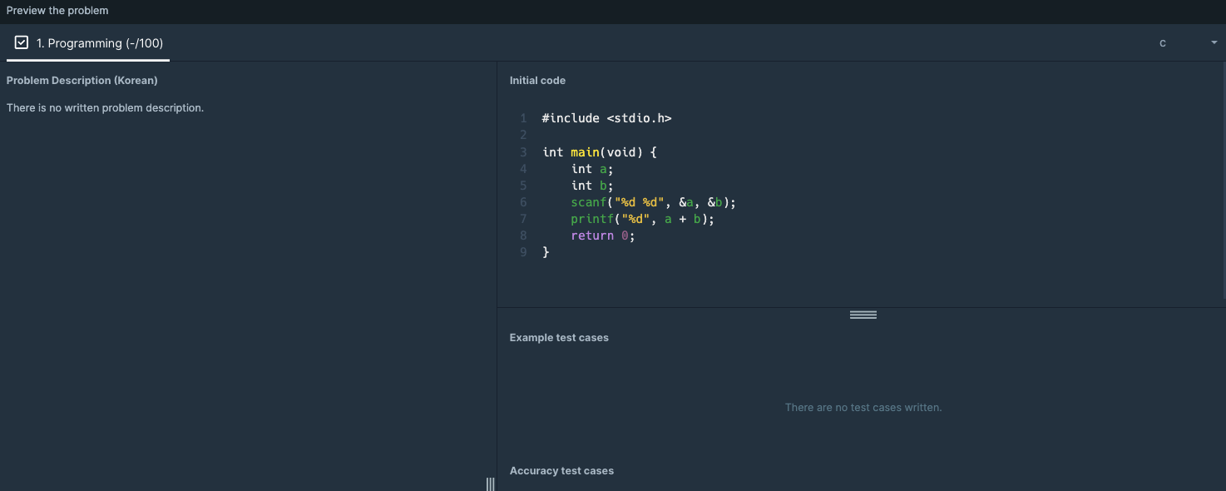1226x491 pixels.
Task: Click the Accuracy test cases heading
Action: [561, 471]
